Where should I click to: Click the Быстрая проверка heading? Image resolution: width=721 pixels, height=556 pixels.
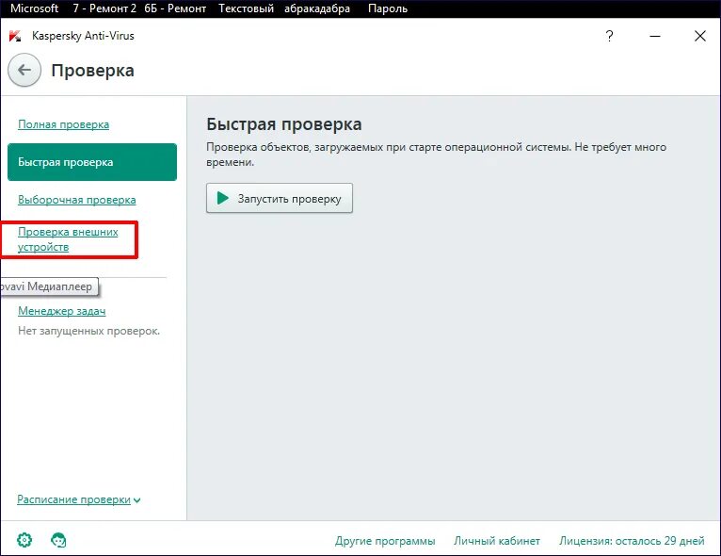pyautogui.click(x=283, y=124)
